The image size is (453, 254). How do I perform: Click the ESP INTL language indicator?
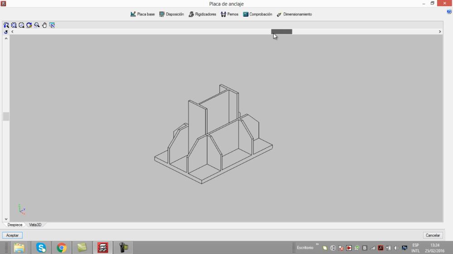point(415,248)
